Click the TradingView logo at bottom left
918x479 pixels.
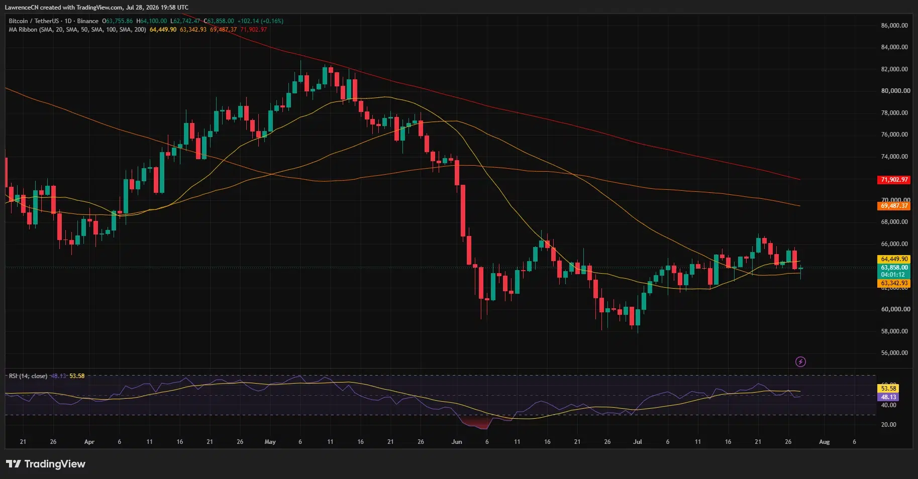pyautogui.click(x=46, y=464)
